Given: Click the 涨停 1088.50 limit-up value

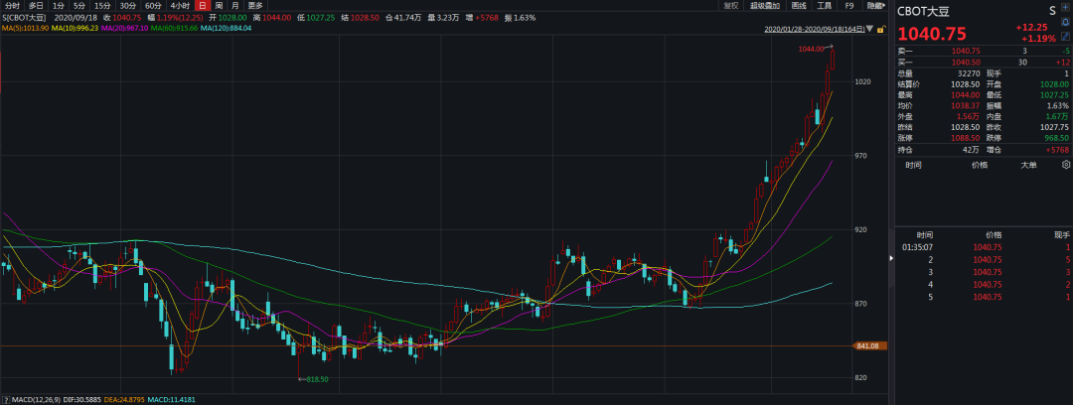Looking at the screenshot, I should [x=965, y=138].
